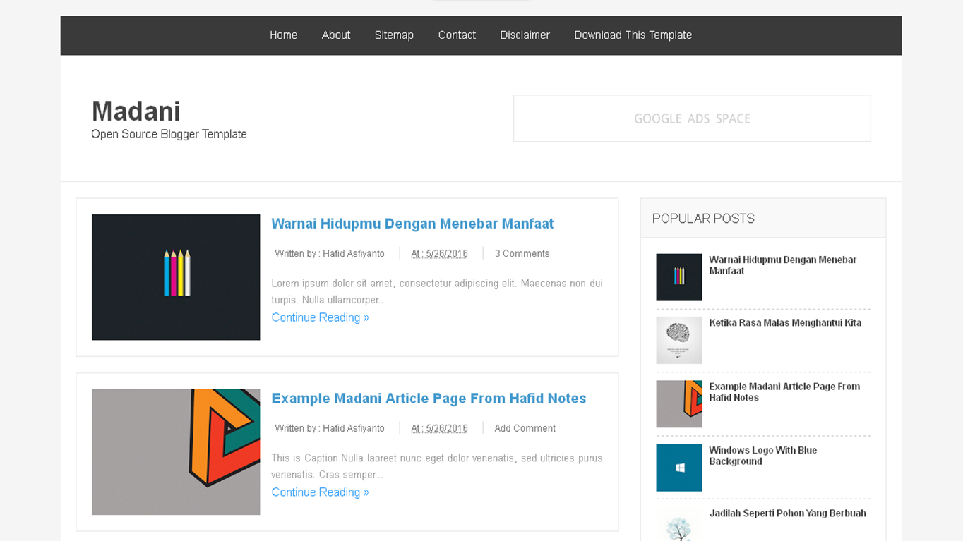Open popular post Ketika Rasa Malas Menghantui Kita
Screen dimensions: 963x541
[x=785, y=323]
